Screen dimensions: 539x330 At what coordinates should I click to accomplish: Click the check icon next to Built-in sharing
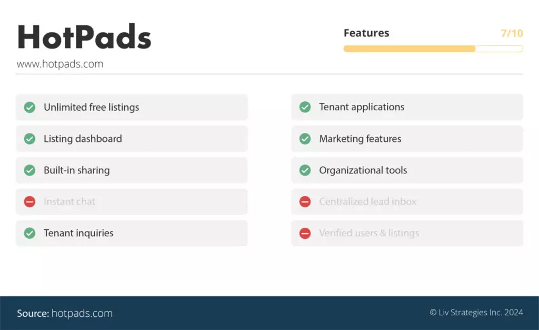(x=30, y=170)
